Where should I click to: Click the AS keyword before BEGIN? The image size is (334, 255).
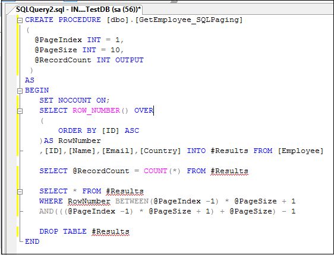pyautogui.click(x=30, y=80)
